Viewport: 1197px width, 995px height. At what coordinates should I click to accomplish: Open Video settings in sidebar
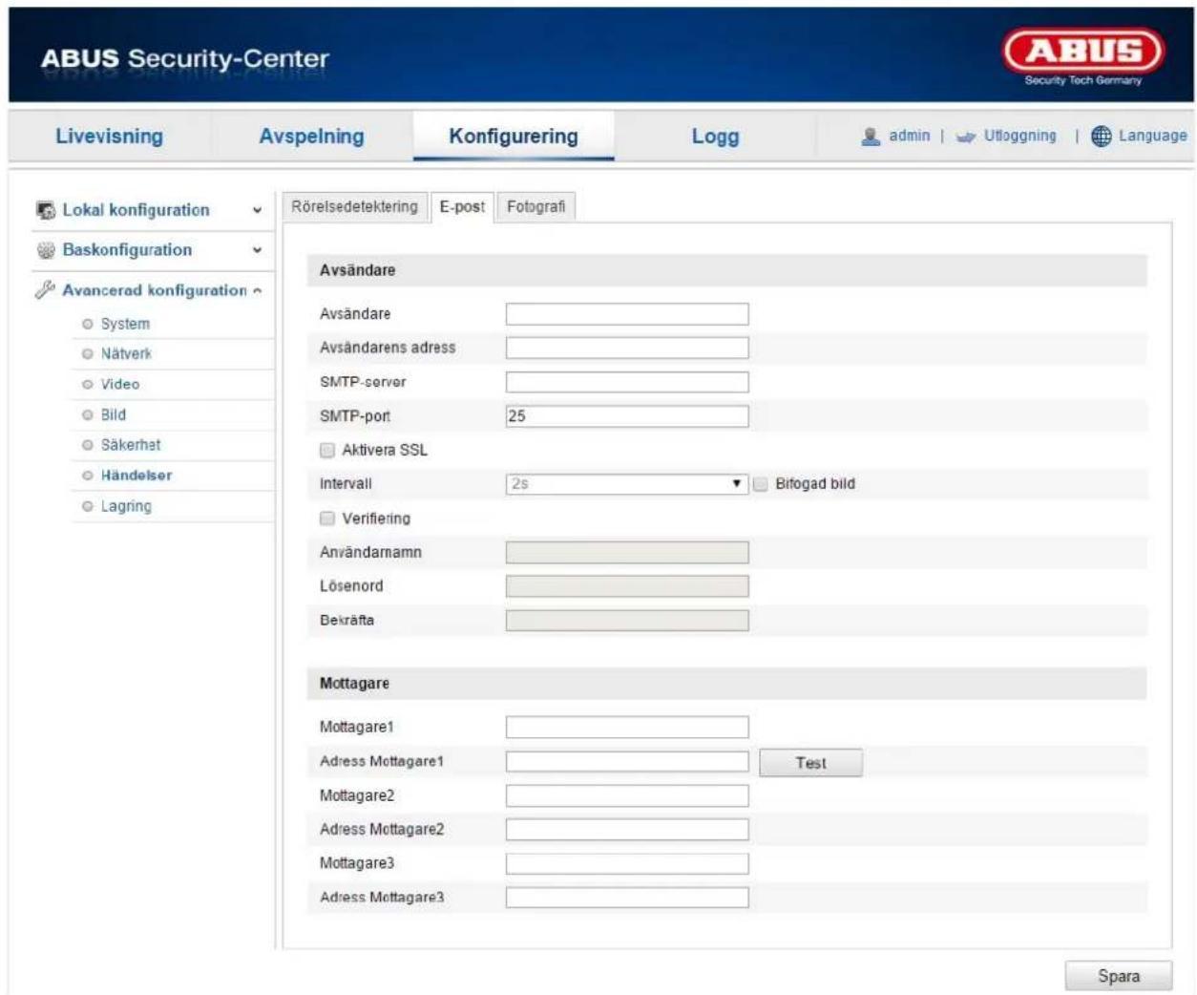pyautogui.click(x=120, y=385)
